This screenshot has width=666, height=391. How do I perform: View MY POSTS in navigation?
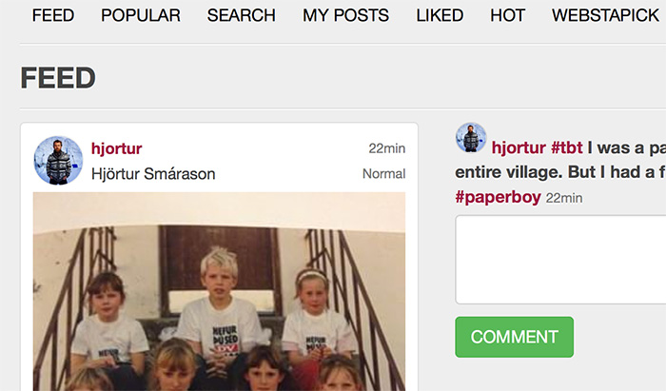[x=345, y=16]
